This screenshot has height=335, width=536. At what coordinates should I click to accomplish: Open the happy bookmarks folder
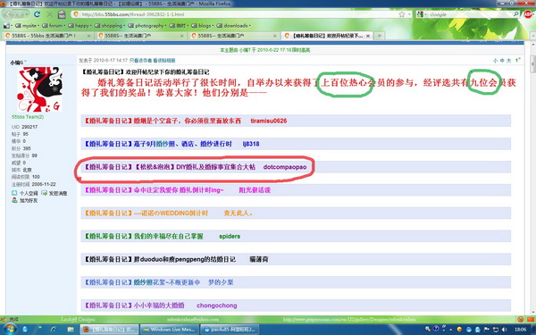80,26
